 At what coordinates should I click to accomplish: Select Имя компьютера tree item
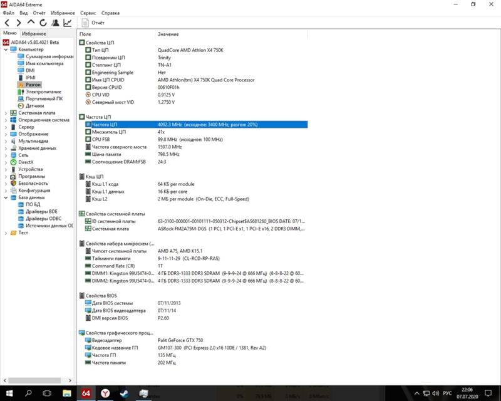point(41,63)
